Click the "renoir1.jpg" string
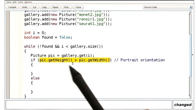This screenshot has height=110, width=196. click(91, 19)
